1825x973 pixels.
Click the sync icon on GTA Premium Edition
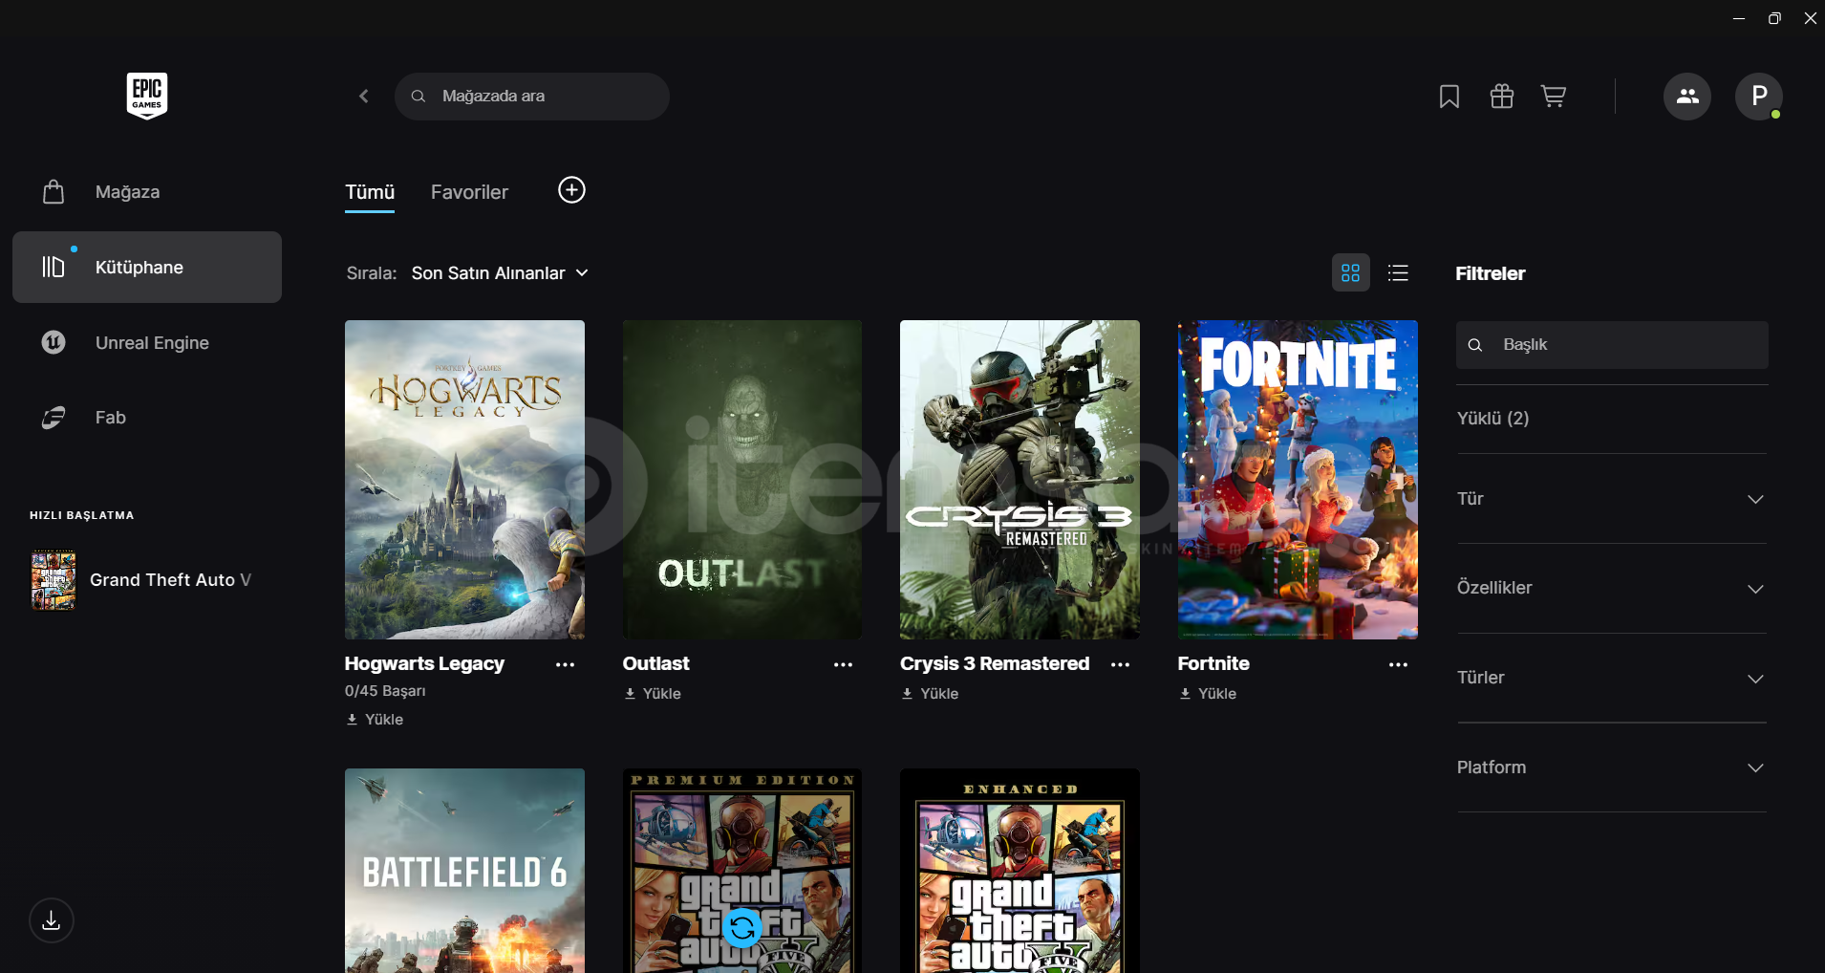[x=742, y=927]
